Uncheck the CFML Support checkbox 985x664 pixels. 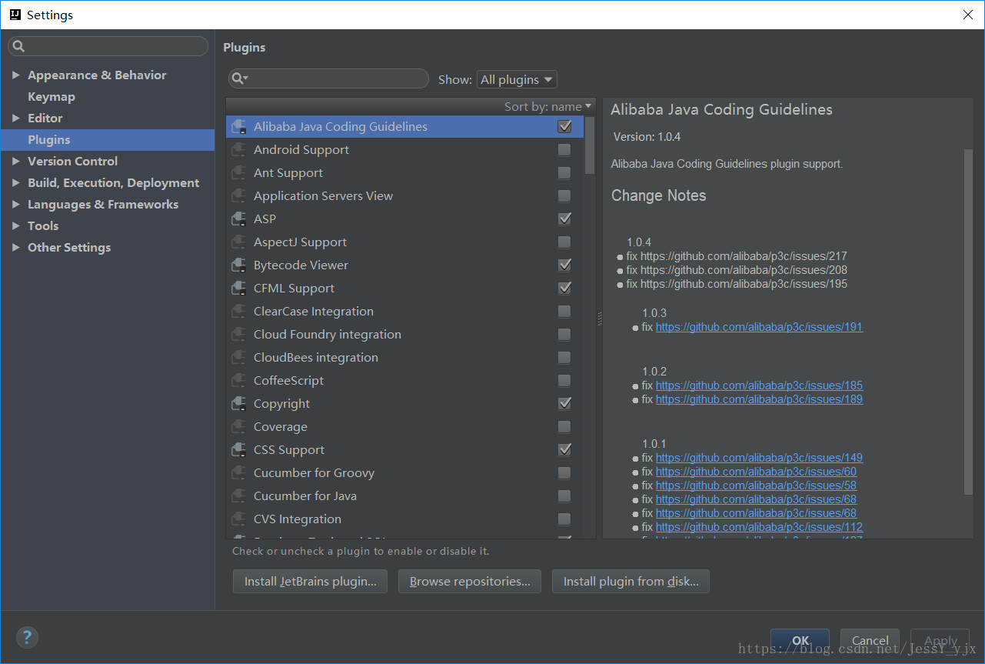pos(564,288)
